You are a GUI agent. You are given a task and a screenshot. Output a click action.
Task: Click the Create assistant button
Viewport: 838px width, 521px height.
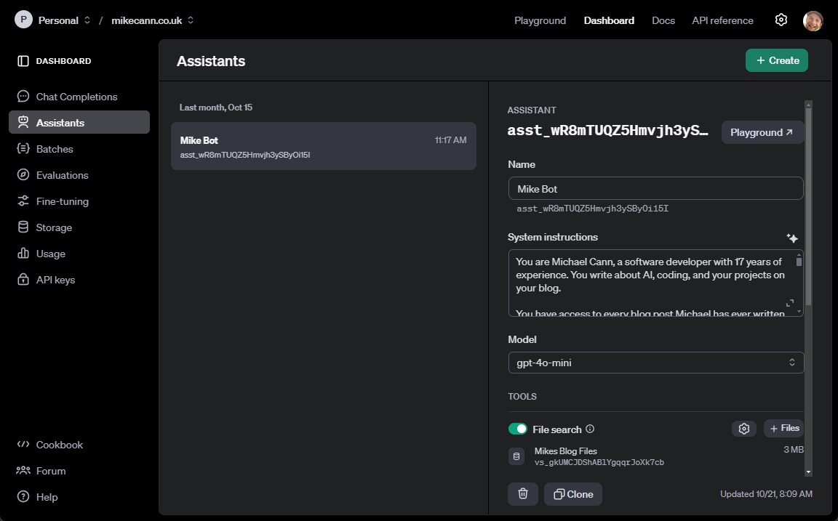(x=776, y=60)
